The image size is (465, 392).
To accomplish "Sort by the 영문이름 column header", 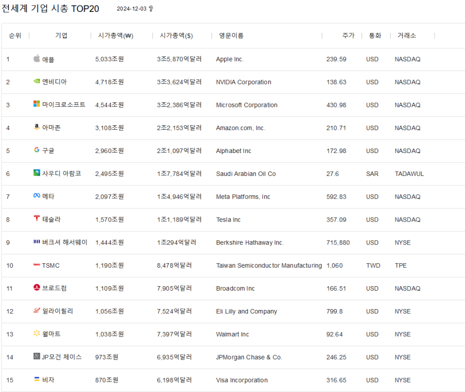I will (x=232, y=36).
